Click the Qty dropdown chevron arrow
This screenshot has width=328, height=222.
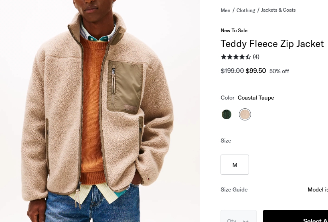click(x=246, y=220)
